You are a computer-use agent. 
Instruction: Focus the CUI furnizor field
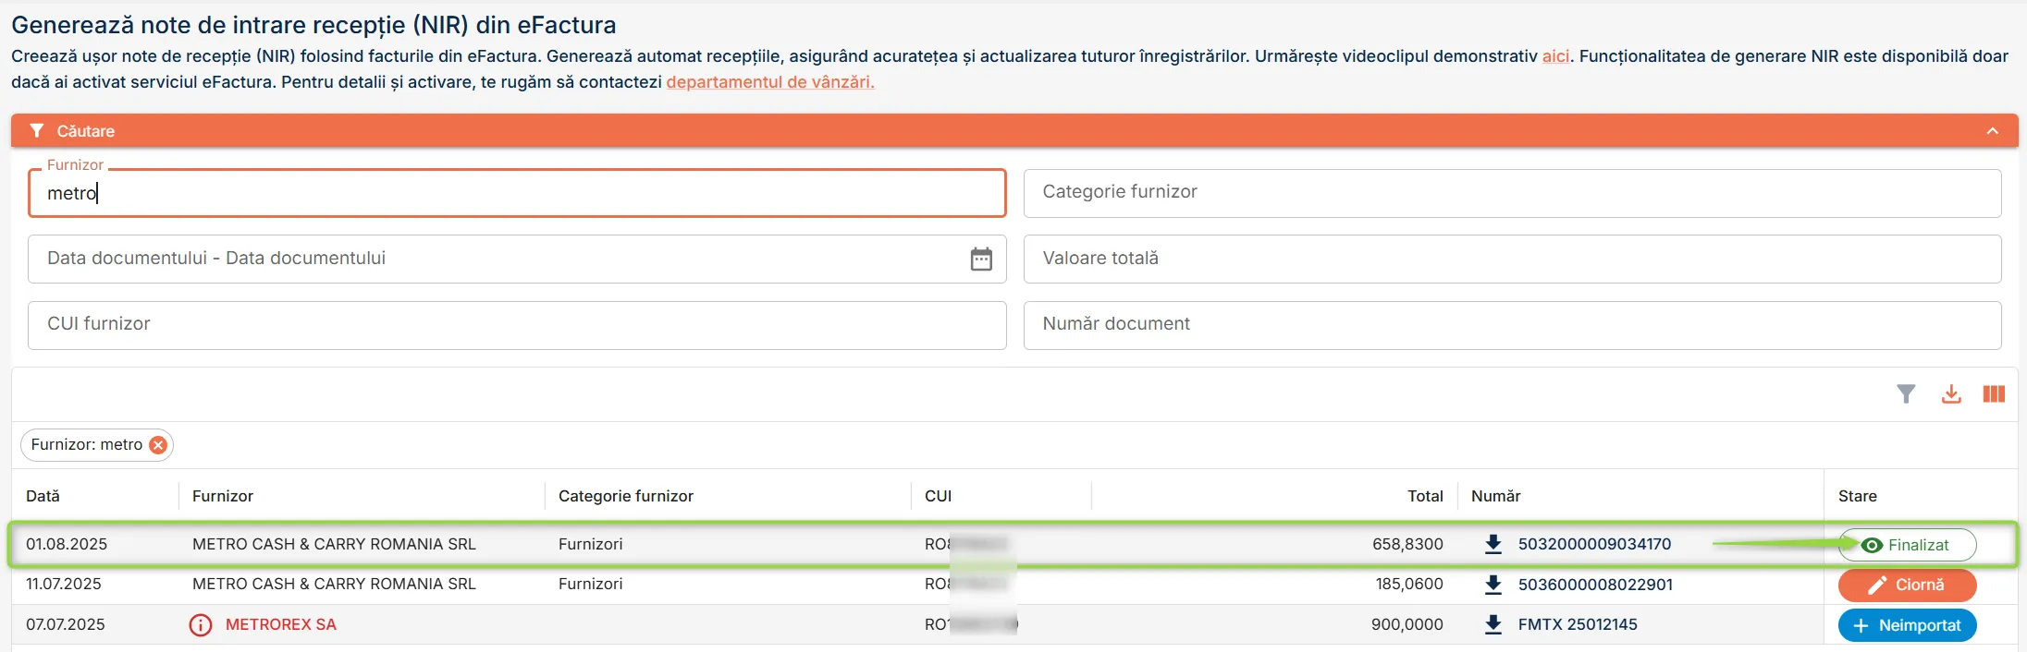click(x=517, y=325)
